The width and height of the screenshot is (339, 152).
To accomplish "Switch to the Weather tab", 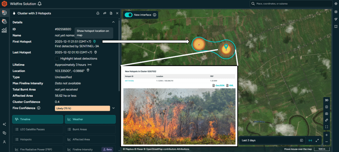I will [x=90, y=119].
